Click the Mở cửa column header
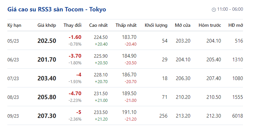 click(183, 25)
